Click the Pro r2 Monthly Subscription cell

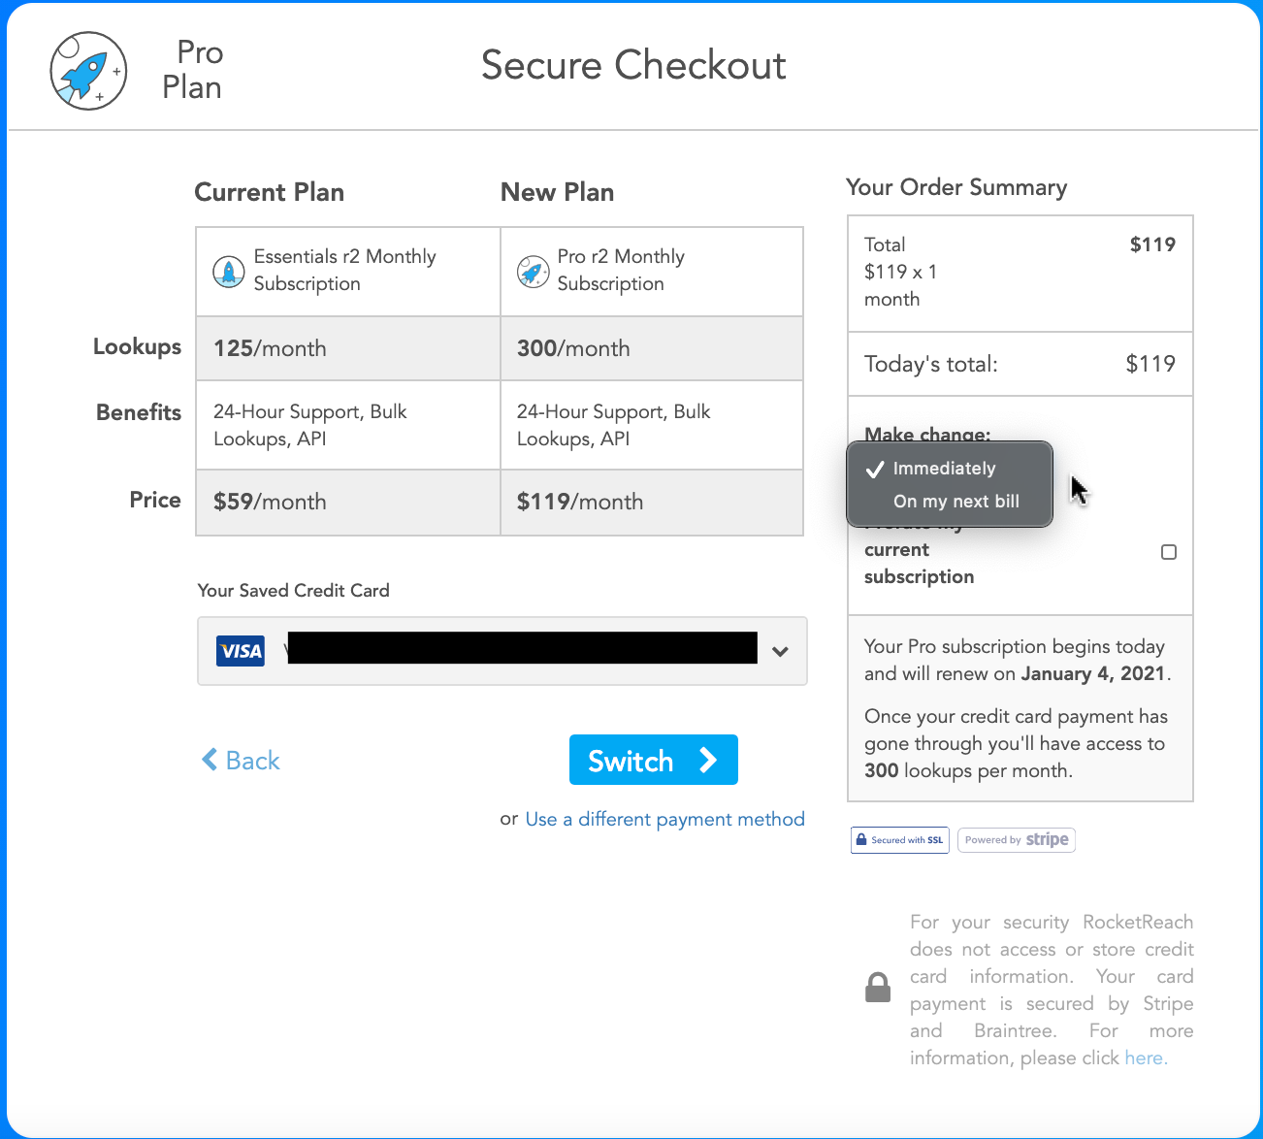point(652,272)
